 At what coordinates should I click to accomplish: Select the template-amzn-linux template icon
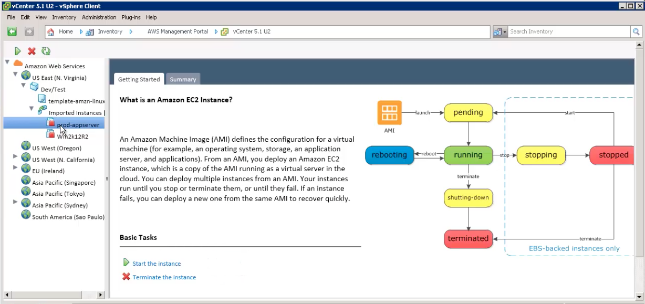42,99
